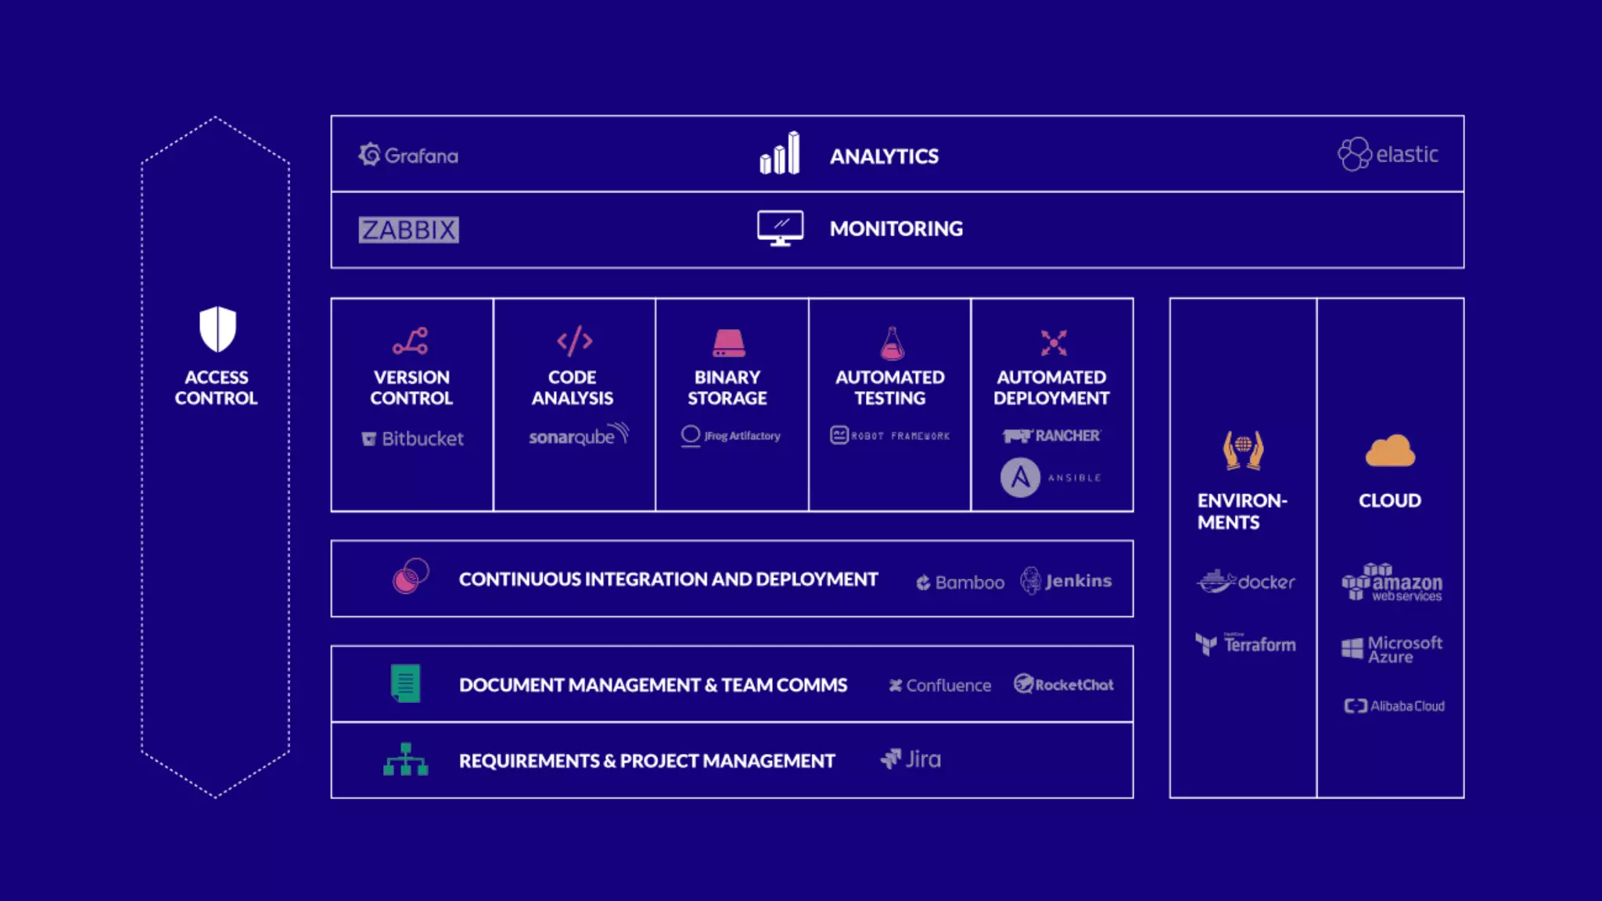Click the Analytics bar chart icon
The image size is (1602, 901).
tap(780, 153)
